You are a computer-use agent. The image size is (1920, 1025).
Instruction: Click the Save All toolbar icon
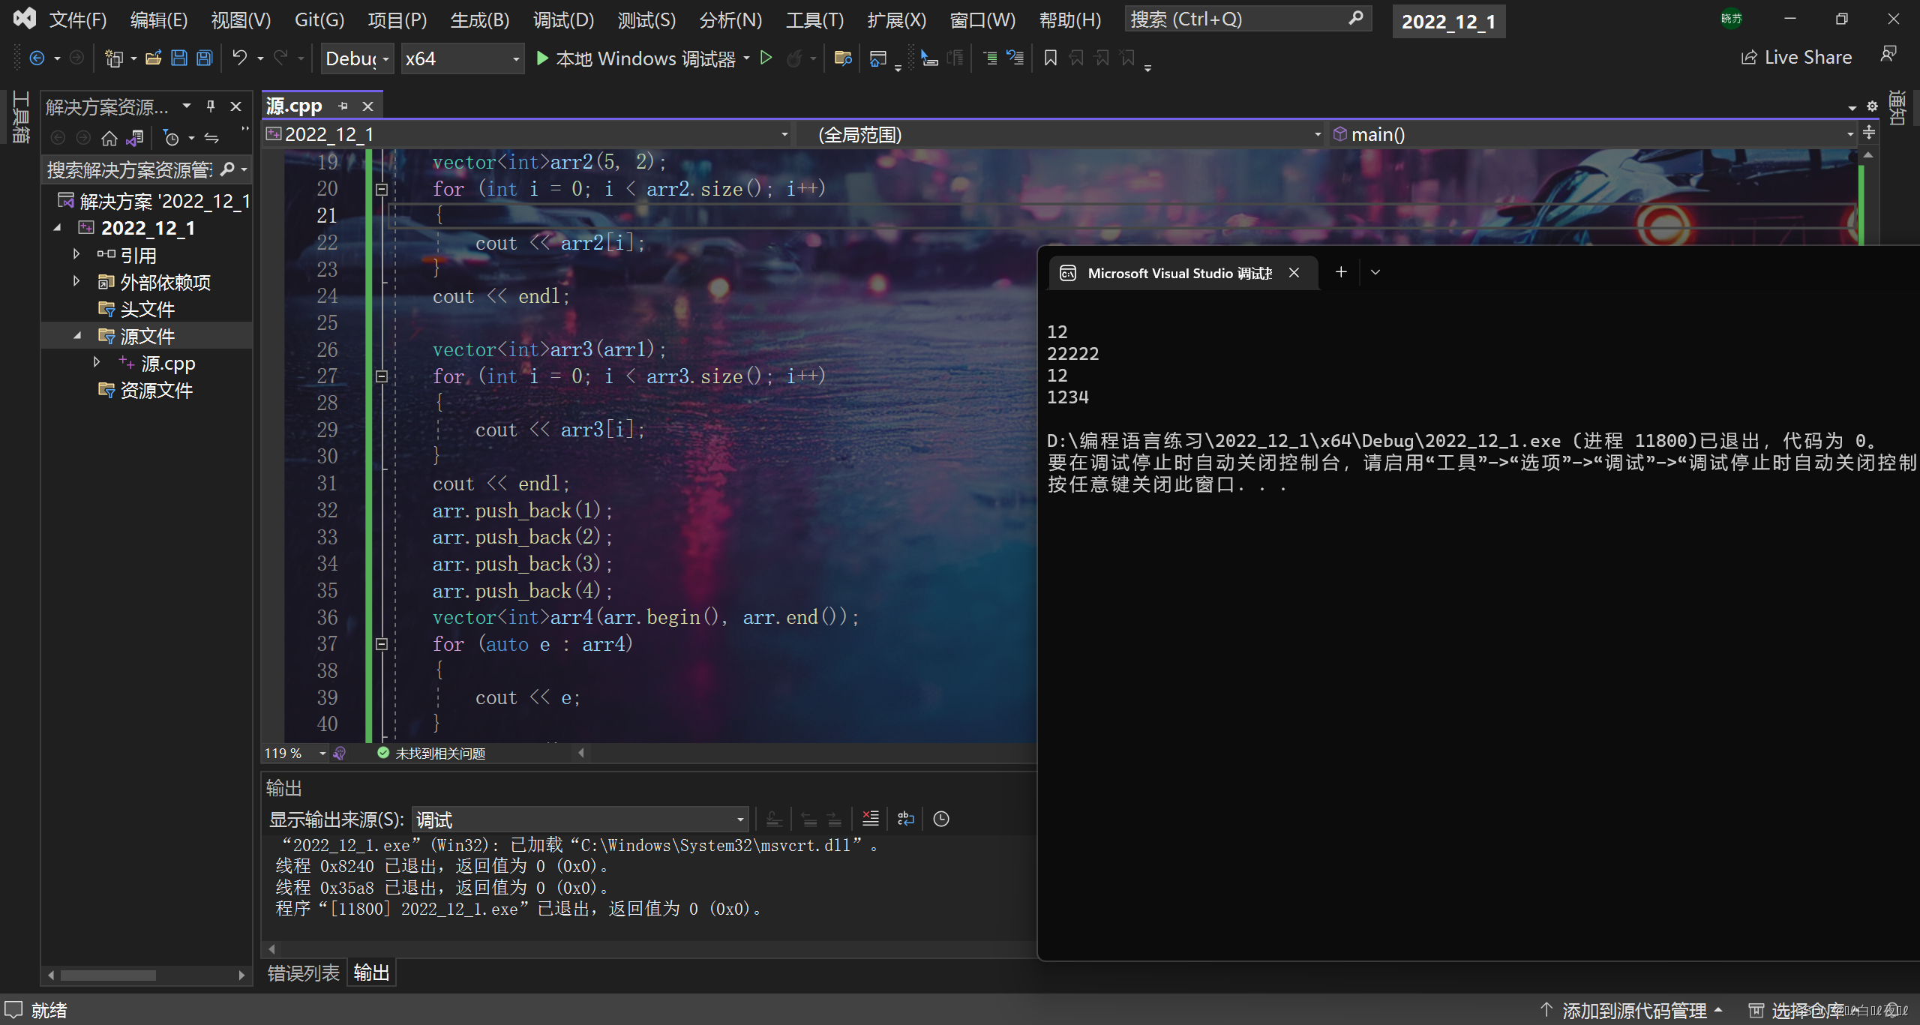[204, 58]
